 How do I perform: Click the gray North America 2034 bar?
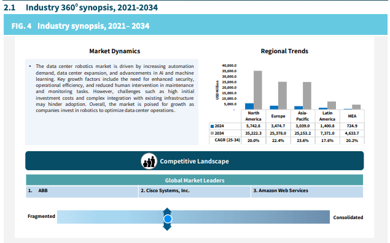click(x=258, y=90)
